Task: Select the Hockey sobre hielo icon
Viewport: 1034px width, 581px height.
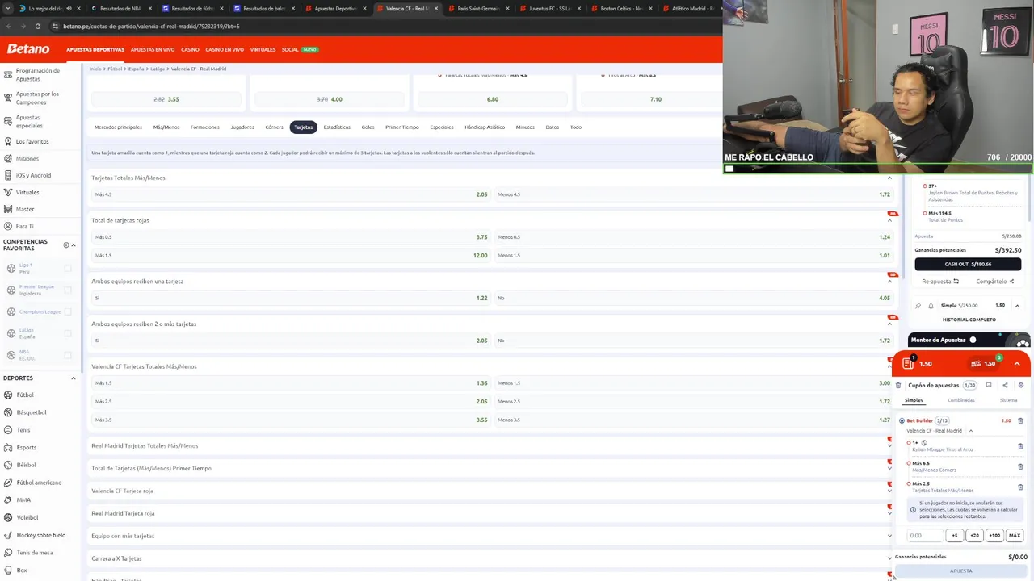Action: (8, 535)
